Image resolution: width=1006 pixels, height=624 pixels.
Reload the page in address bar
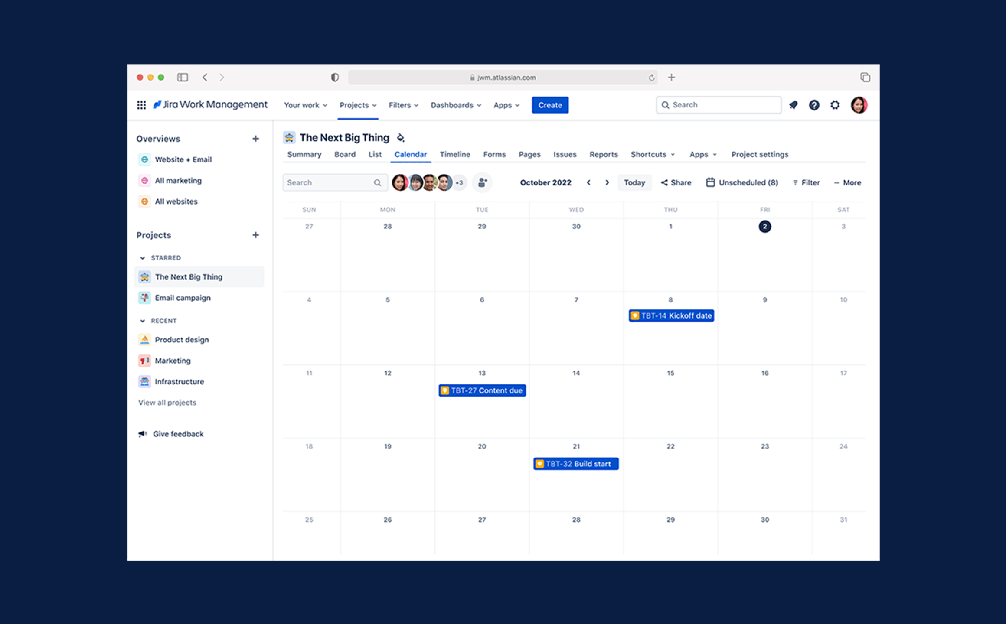(651, 78)
